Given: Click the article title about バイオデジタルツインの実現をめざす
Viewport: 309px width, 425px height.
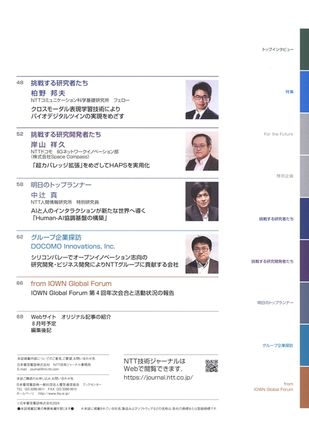Looking at the screenshot, I should (x=77, y=113).
